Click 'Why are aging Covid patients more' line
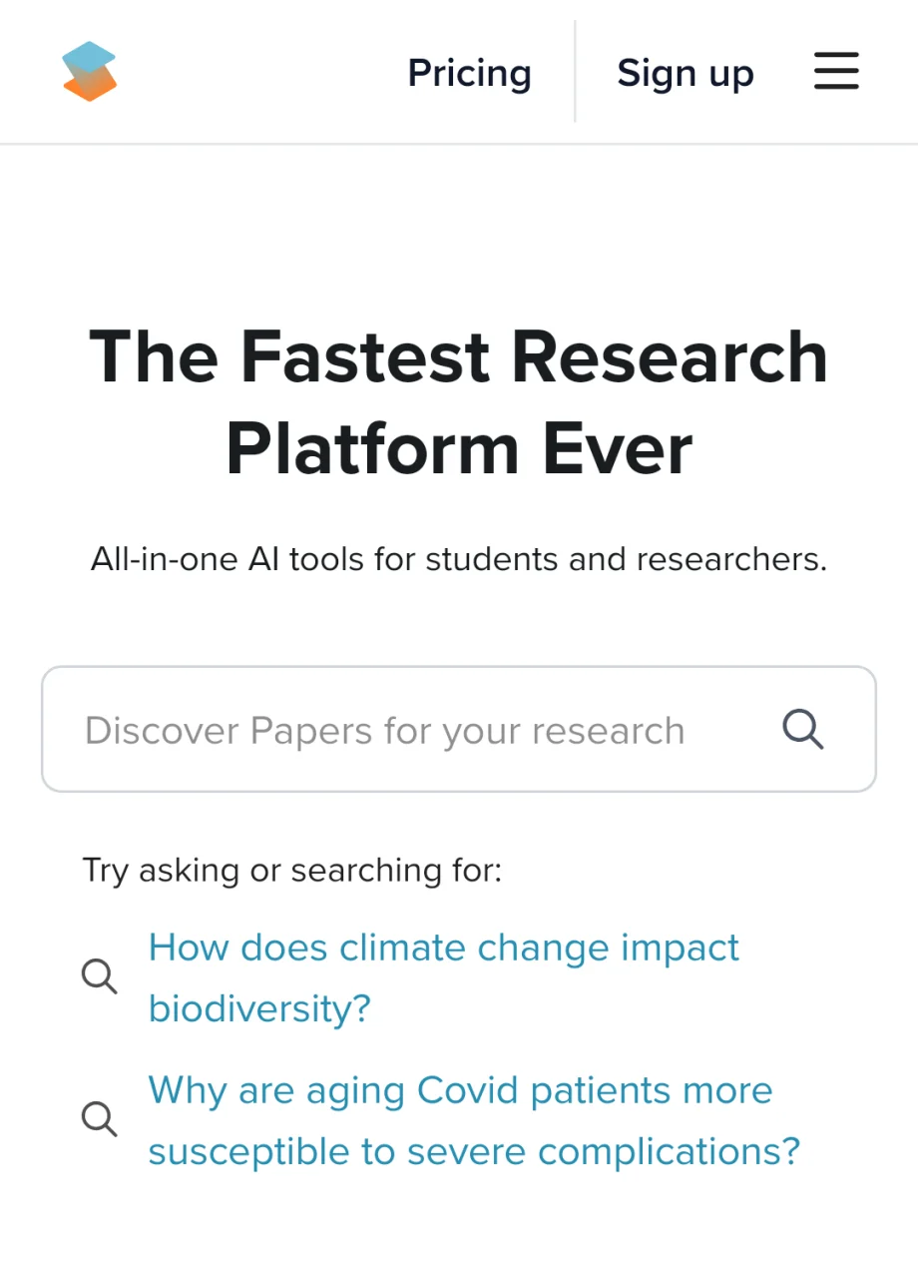The image size is (918, 1278). (x=460, y=1090)
